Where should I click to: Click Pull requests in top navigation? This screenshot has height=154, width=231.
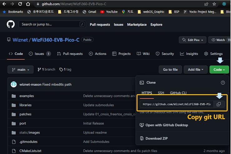(100, 25)
